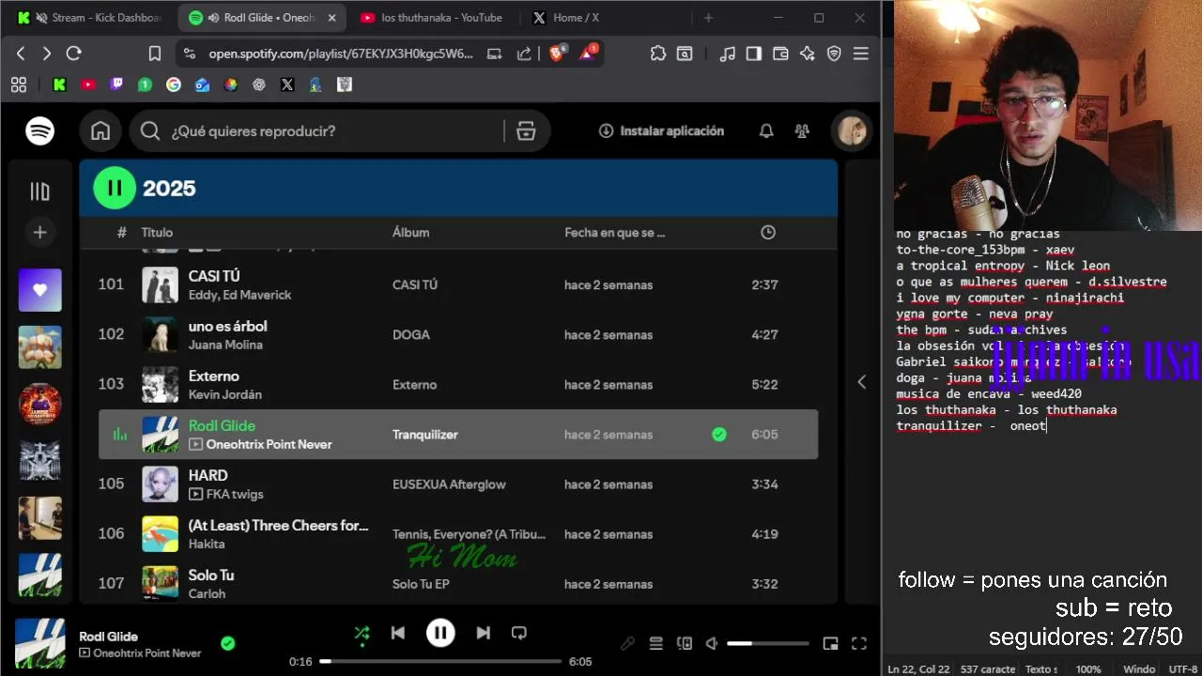Open Browse icon in search bar

pyautogui.click(x=526, y=131)
